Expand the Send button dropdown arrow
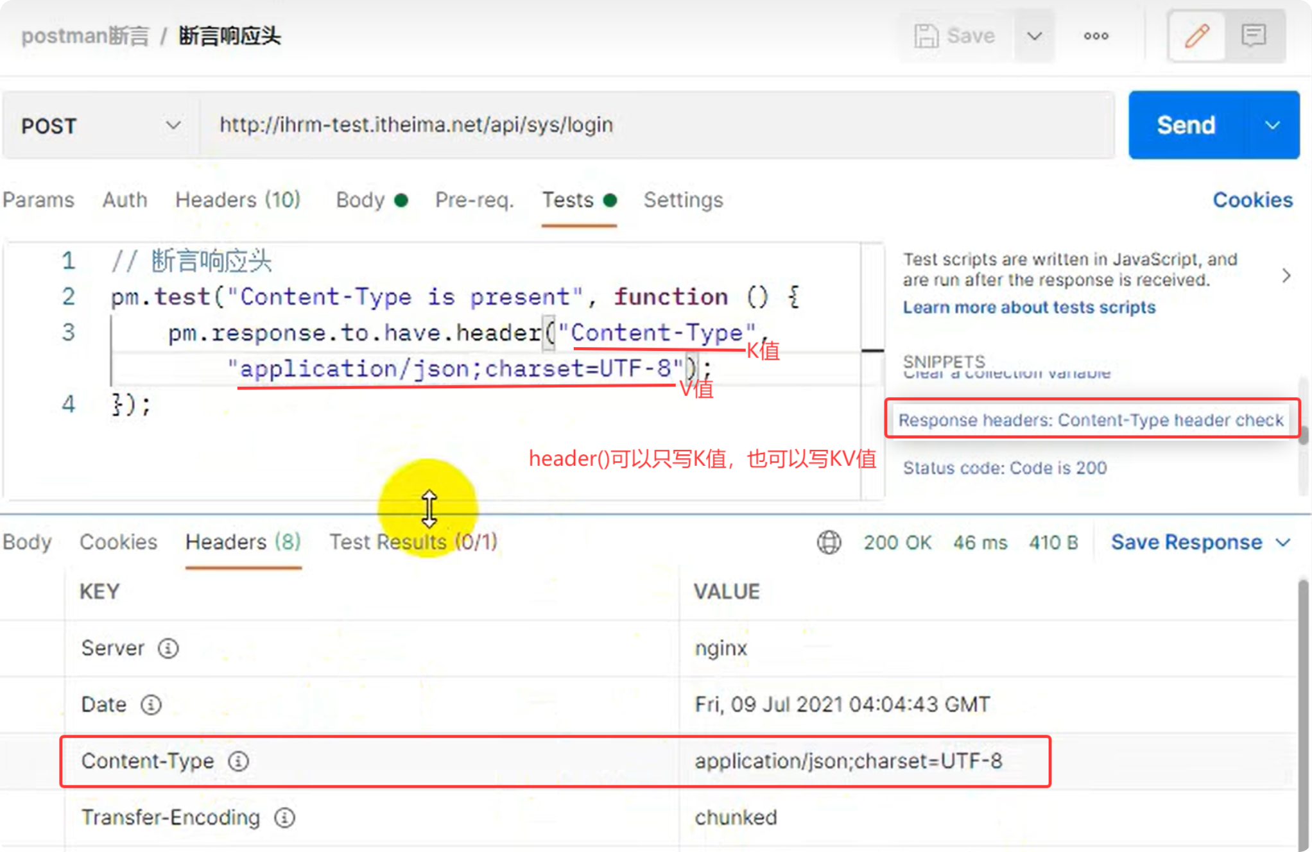The image size is (1312, 852). 1272,125
